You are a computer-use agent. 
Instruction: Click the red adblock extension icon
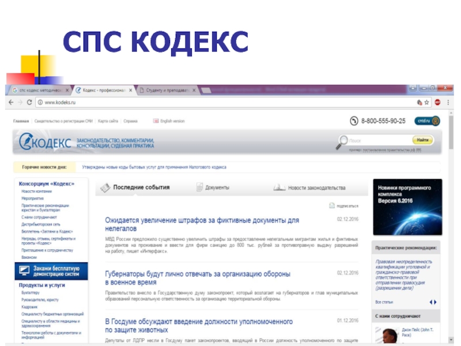[437, 103]
